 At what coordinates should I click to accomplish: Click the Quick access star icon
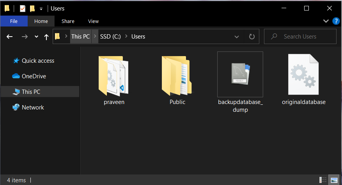pyautogui.click(x=16, y=61)
